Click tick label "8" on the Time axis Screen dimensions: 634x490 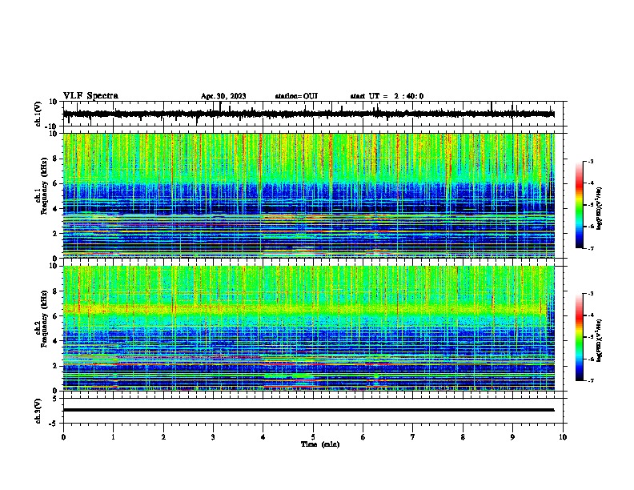tap(463, 437)
